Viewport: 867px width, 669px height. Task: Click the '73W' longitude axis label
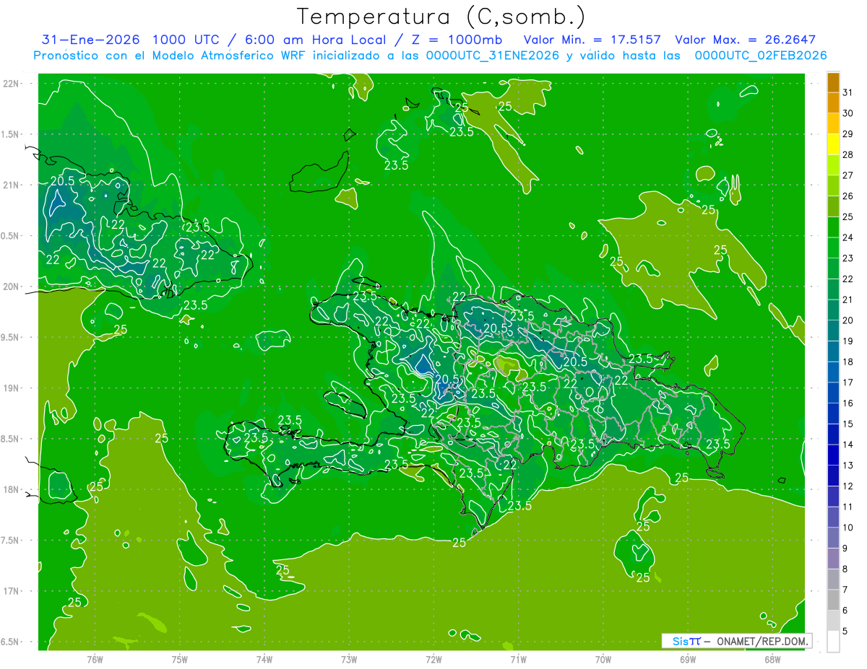349,659
